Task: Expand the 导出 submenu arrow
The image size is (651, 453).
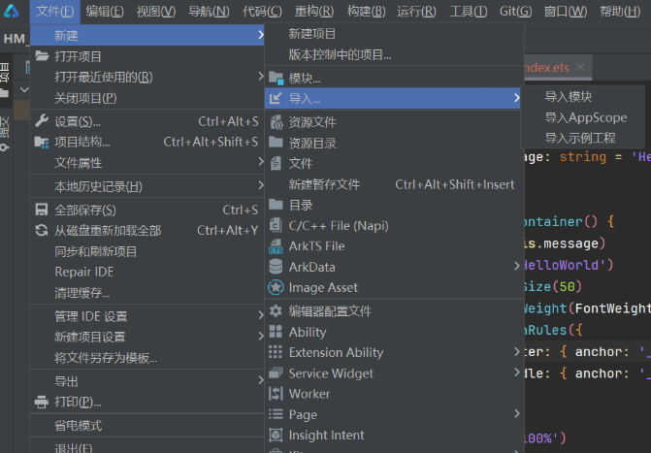Action: coord(260,380)
